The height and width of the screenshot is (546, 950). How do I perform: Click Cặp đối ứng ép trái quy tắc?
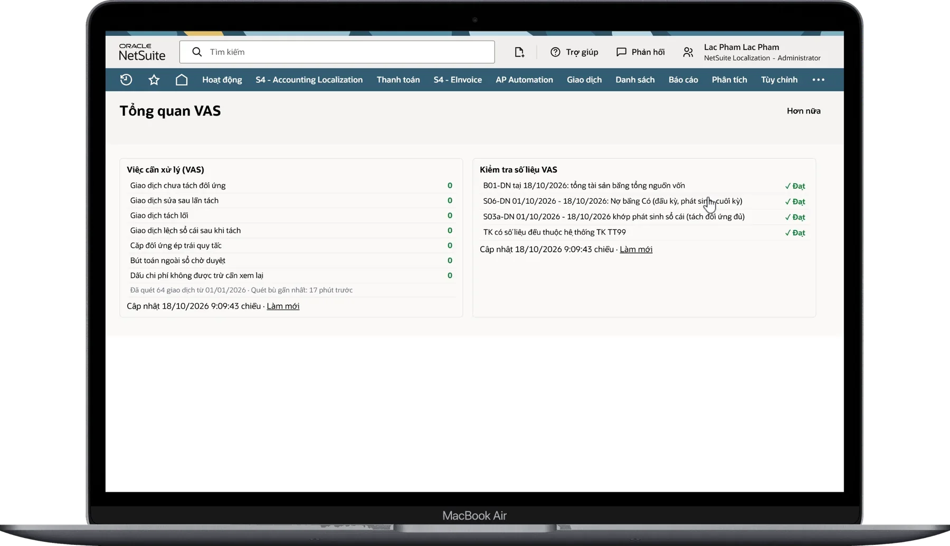point(291,245)
